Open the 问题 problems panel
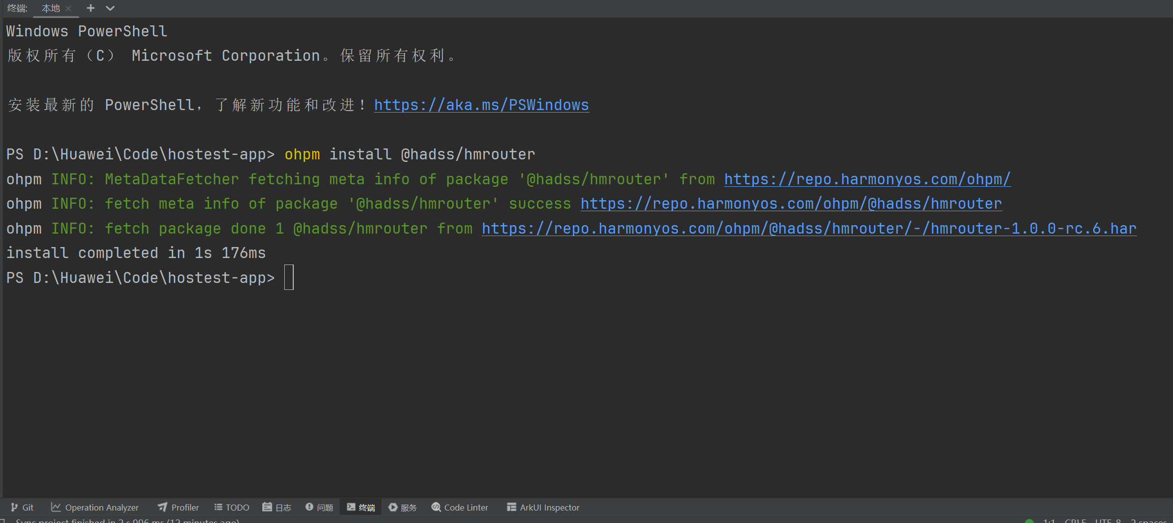1173x523 pixels. coord(319,507)
